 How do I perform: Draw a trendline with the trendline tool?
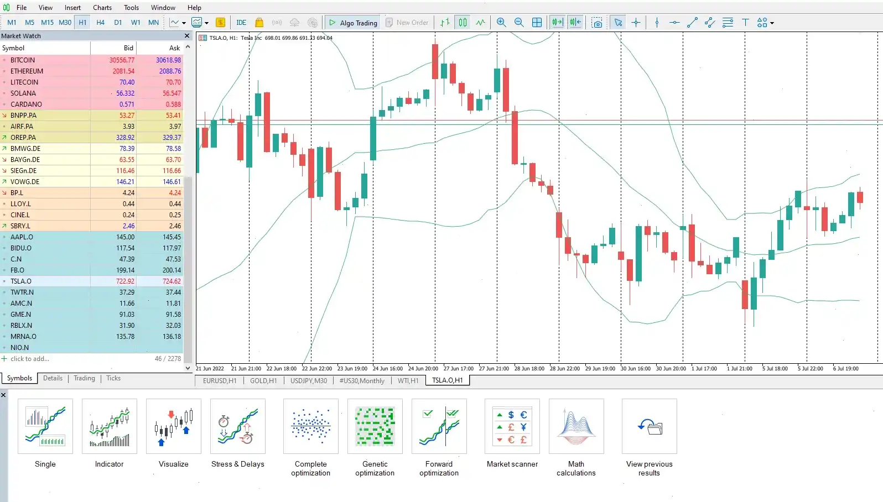[692, 23]
